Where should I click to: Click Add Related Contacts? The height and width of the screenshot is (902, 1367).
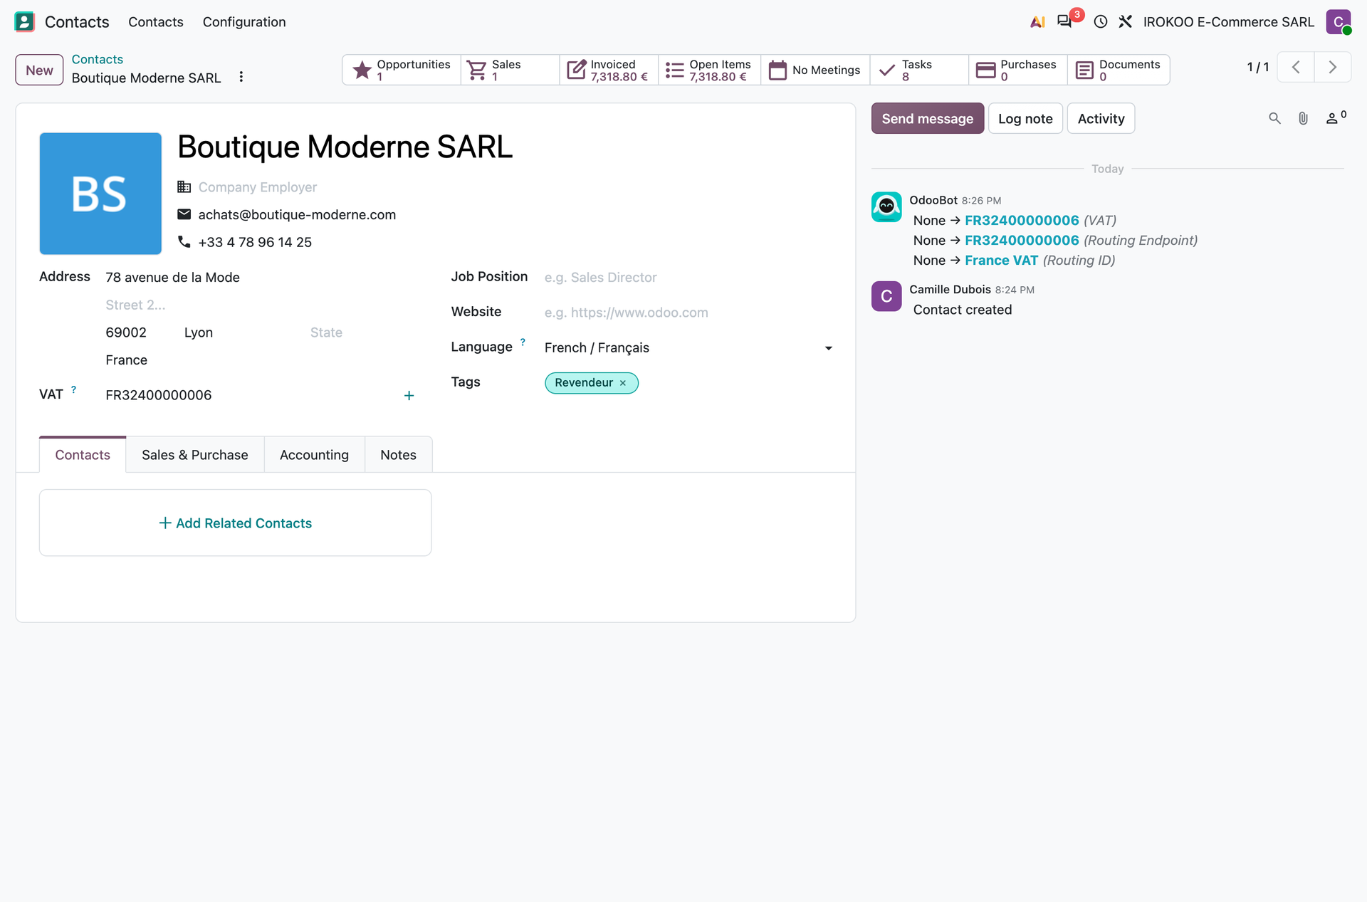click(235, 523)
